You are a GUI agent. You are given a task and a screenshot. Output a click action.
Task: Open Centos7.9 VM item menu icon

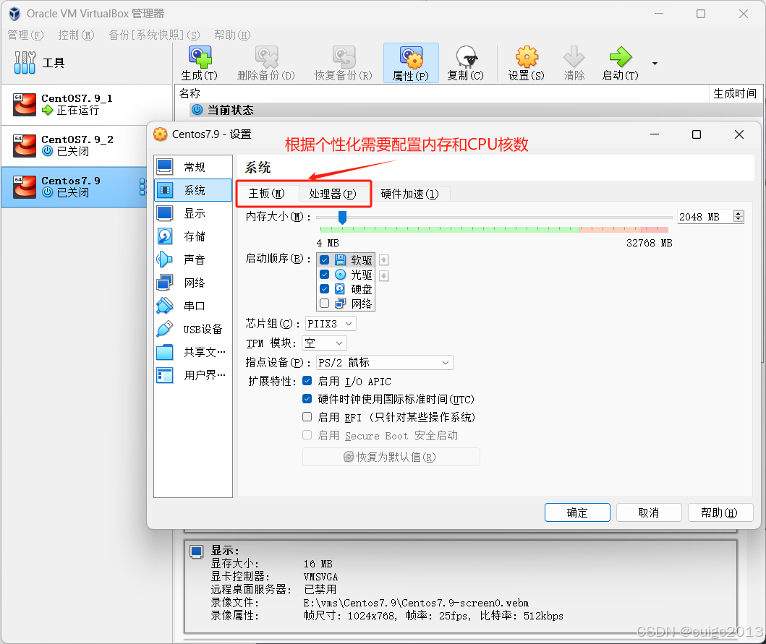point(142,187)
